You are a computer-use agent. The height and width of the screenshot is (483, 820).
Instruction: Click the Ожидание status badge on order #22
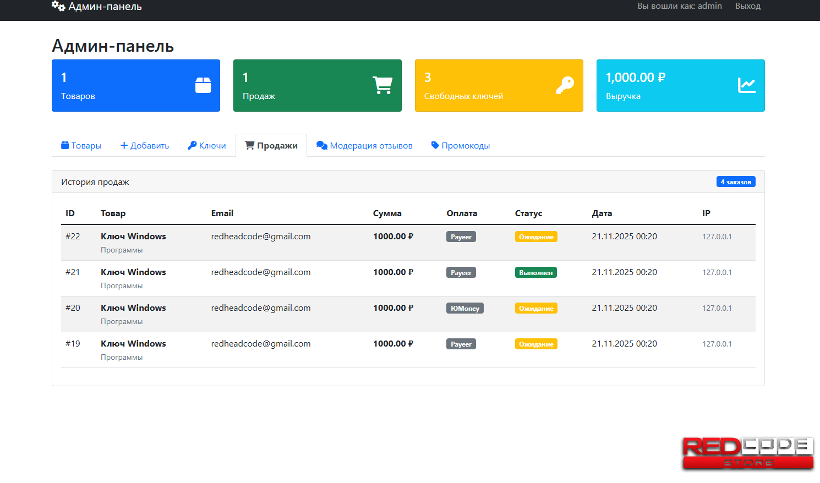click(x=536, y=237)
